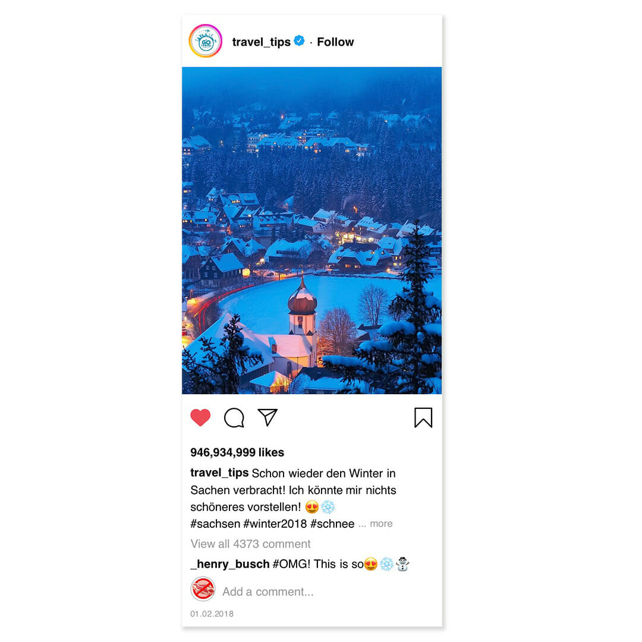Open the snowy village photo

point(312,231)
